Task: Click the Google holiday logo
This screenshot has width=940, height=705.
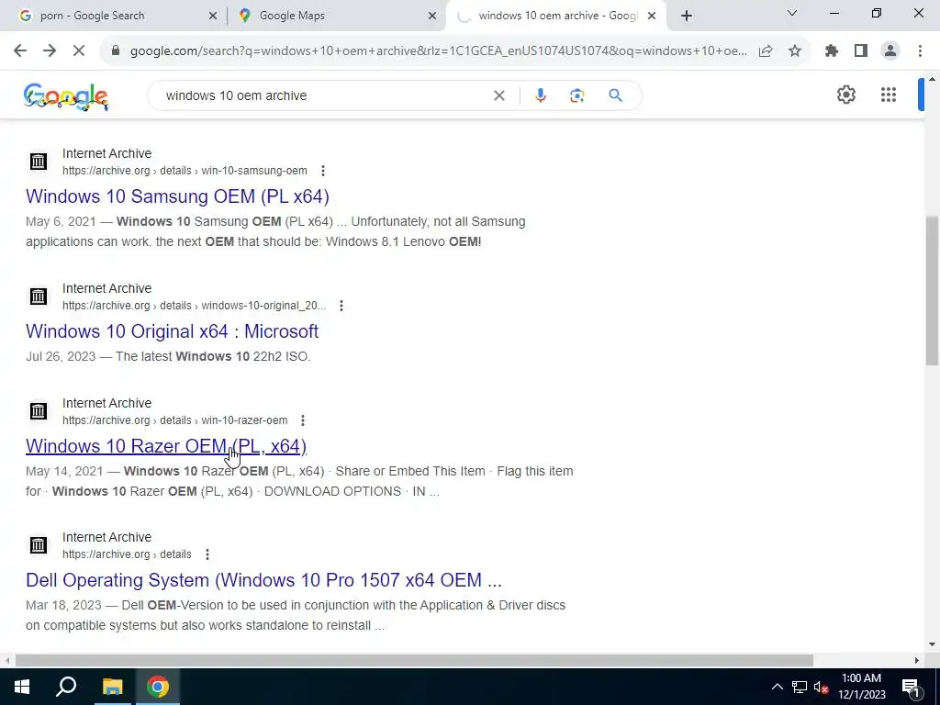Action: click(66, 96)
